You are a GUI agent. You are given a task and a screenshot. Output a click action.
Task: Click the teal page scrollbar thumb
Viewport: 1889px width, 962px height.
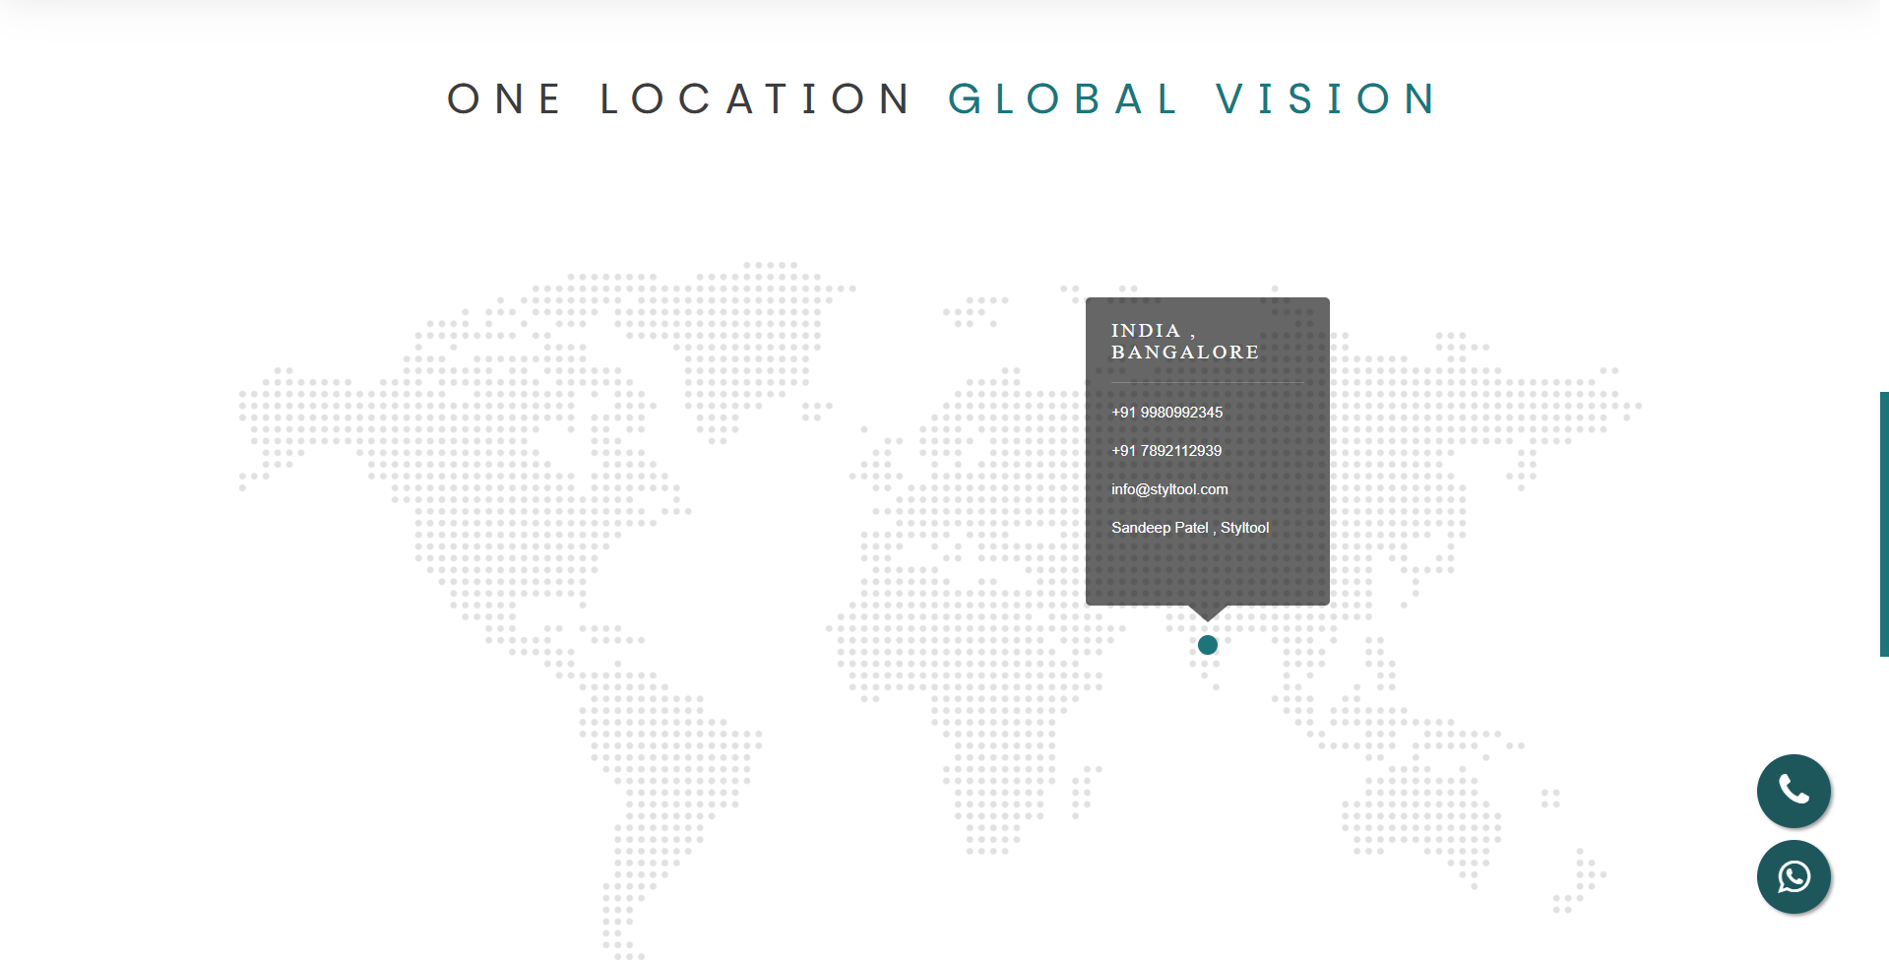1883,524
